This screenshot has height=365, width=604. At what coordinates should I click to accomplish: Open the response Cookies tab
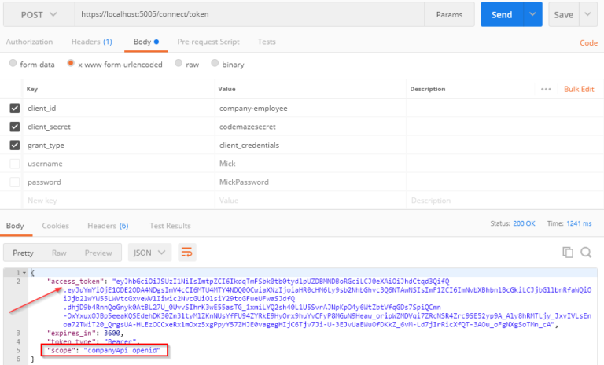pyautogui.click(x=55, y=226)
